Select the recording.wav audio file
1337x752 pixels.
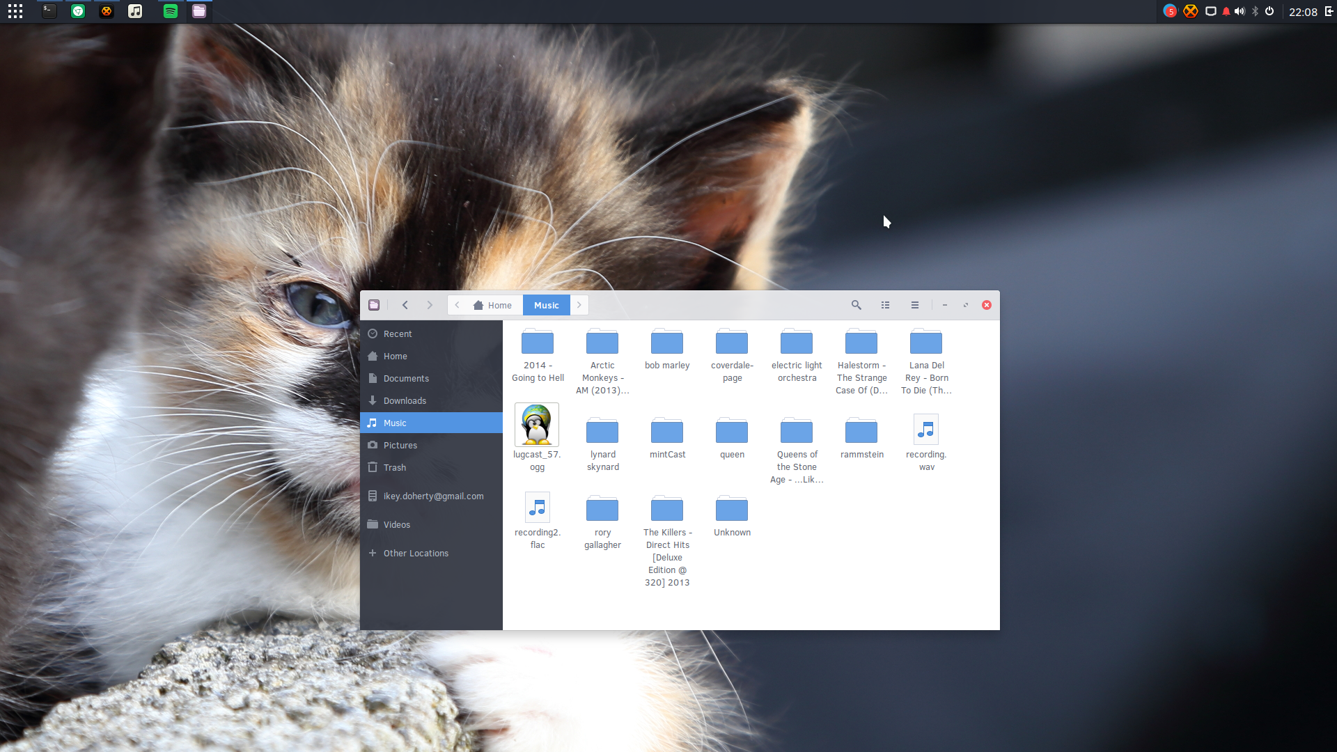pyautogui.click(x=926, y=430)
